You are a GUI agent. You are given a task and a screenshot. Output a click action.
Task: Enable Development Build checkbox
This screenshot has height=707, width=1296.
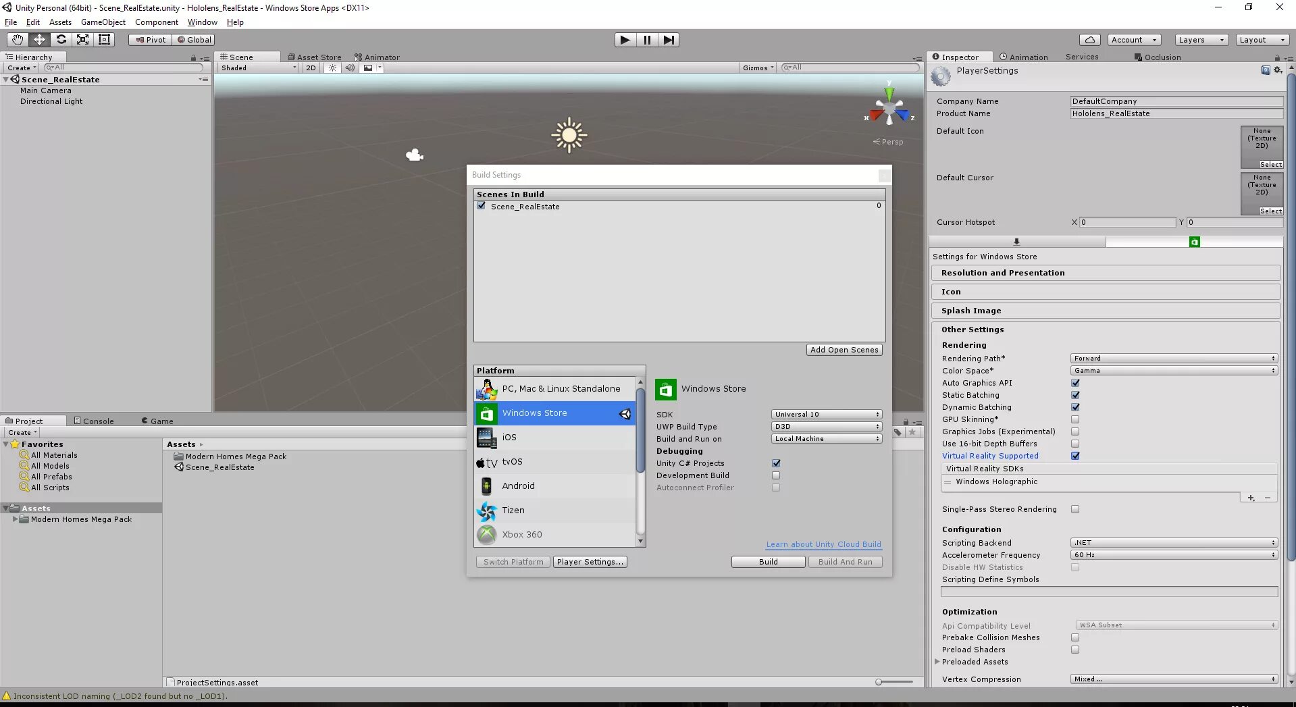click(776, 475)
